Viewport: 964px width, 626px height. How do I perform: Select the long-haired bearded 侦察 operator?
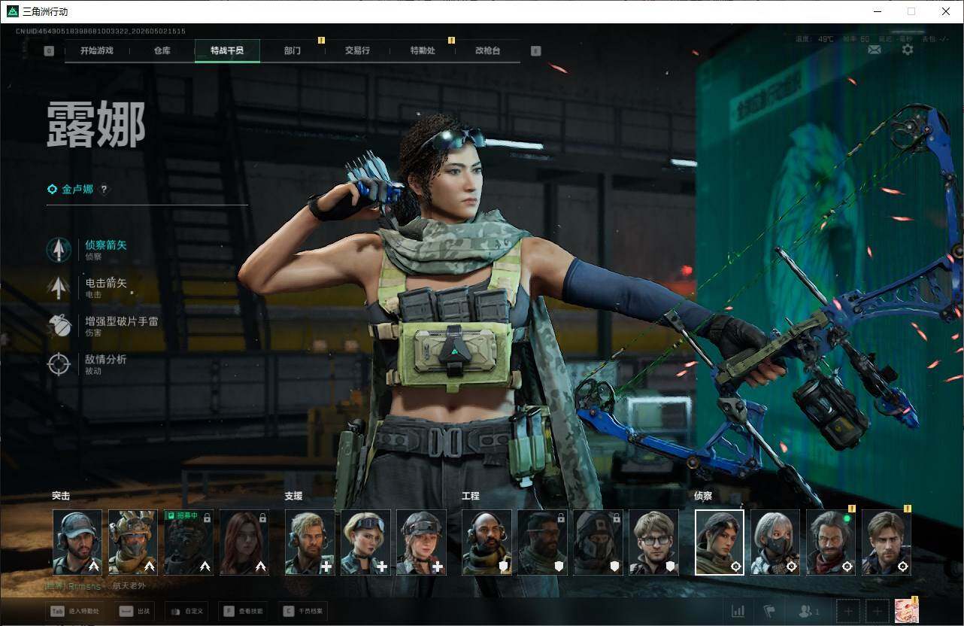click(831, 542)
